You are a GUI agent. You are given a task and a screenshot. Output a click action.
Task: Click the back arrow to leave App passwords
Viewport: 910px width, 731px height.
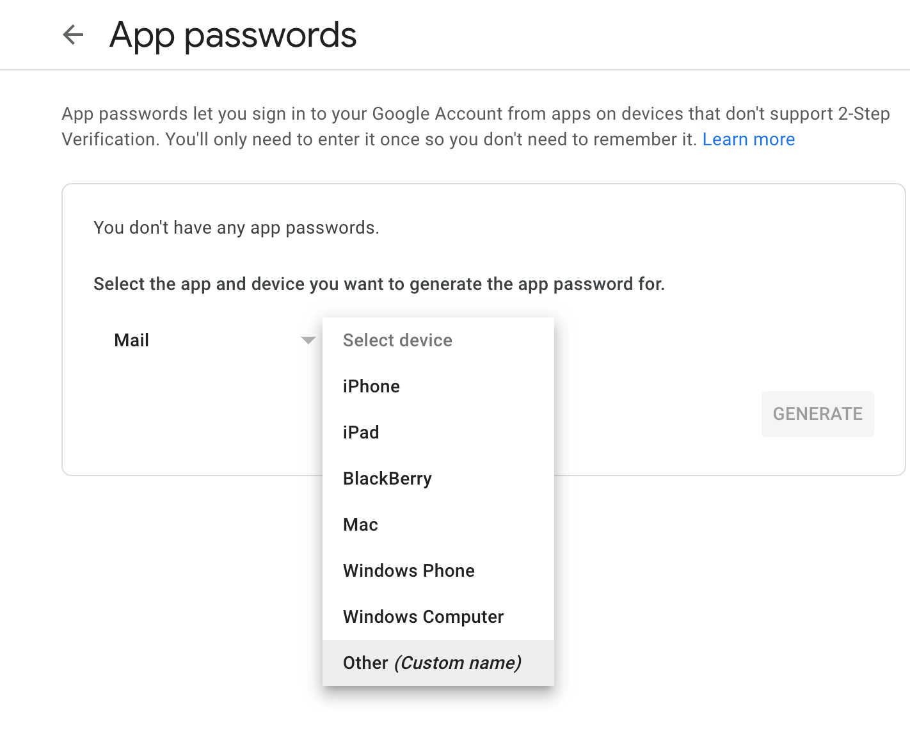[x=73, y=35]
